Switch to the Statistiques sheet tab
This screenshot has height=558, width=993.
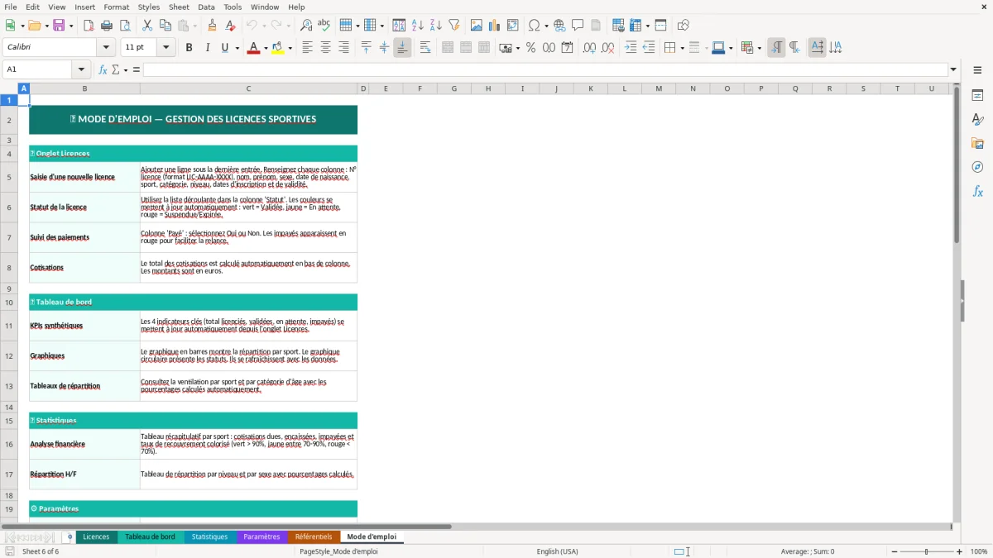pyautogui.click(x=209, y=537)
